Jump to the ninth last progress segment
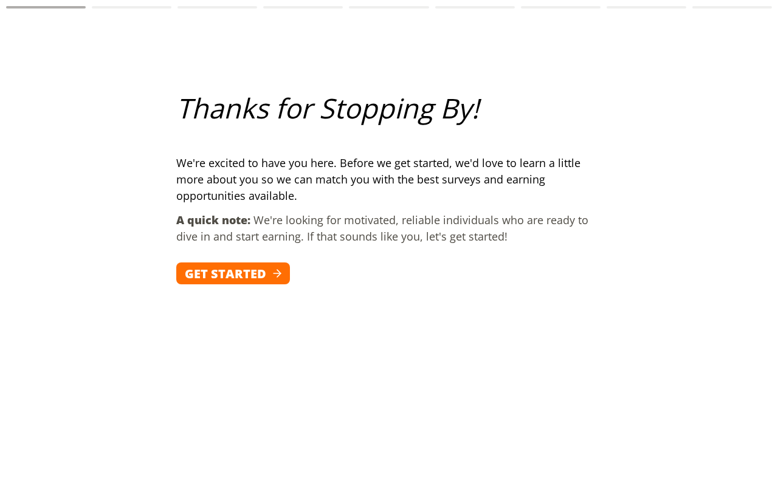The width and height of the screenshot is (778, 486). pos(732,7)
